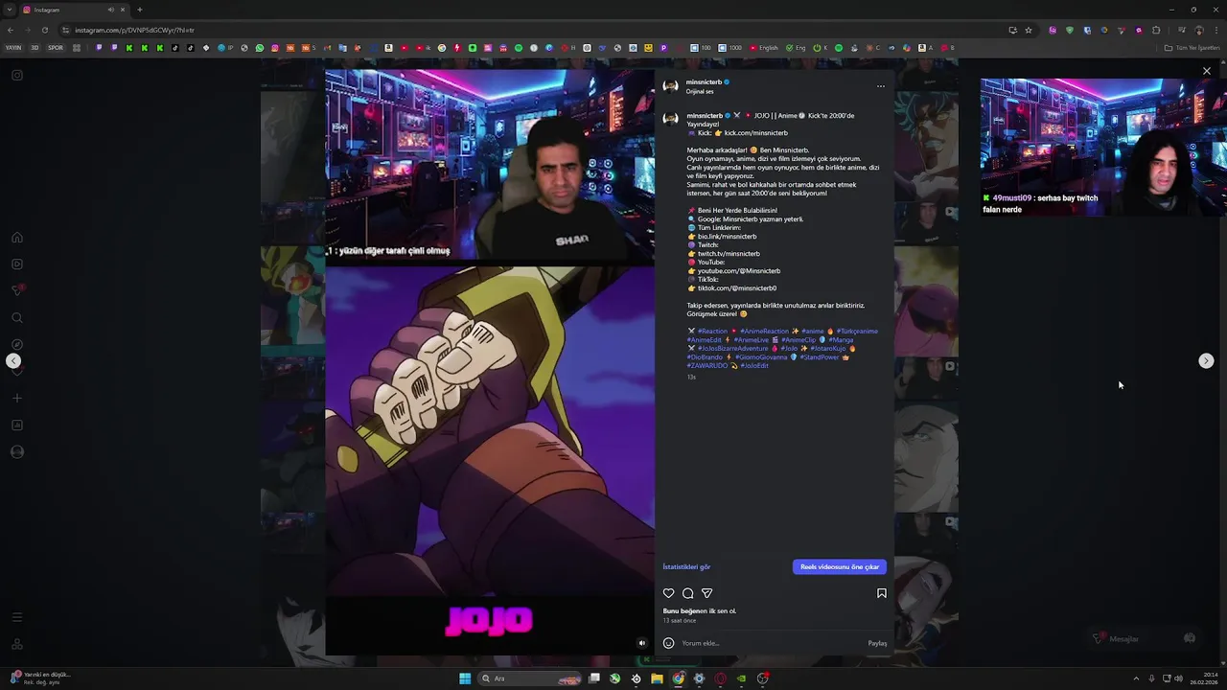Open Reels sidebar icon
The image size is (1227, 690).
[17, 264]
